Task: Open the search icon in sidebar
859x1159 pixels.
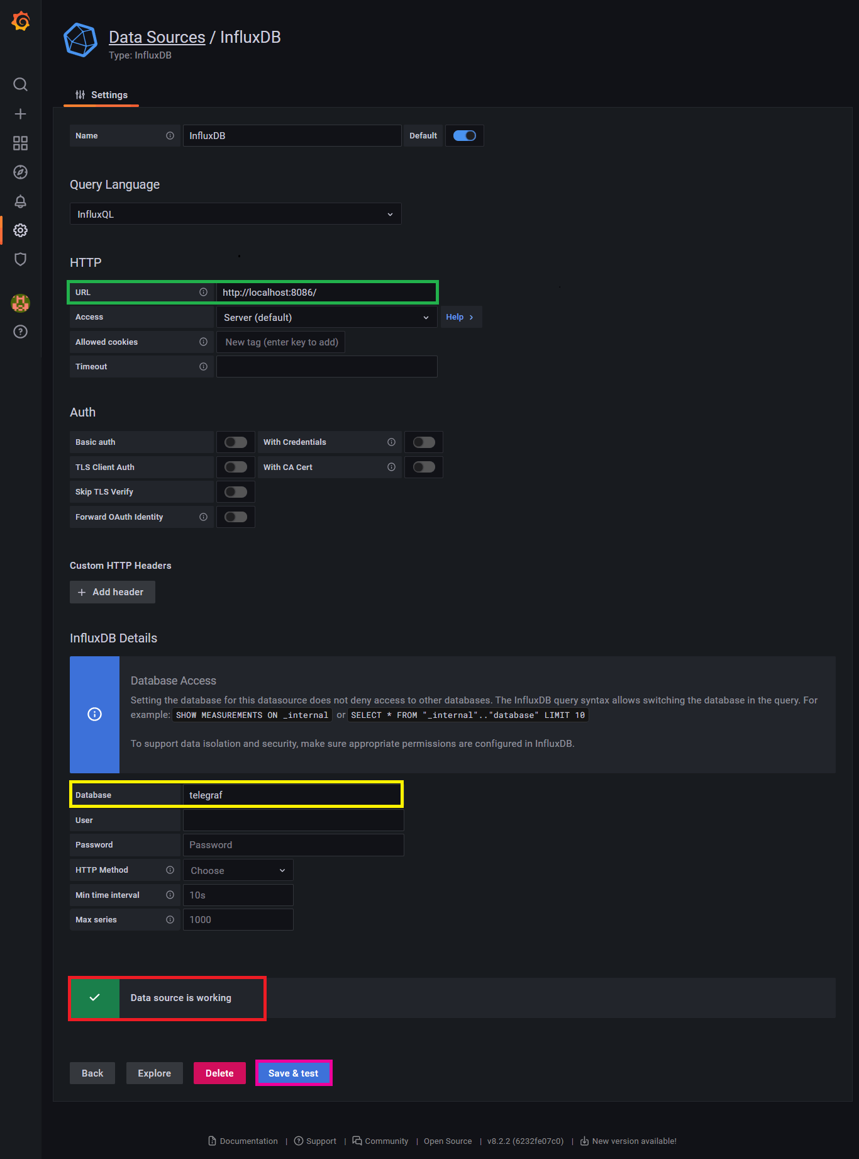Action: tap(20, 84)
